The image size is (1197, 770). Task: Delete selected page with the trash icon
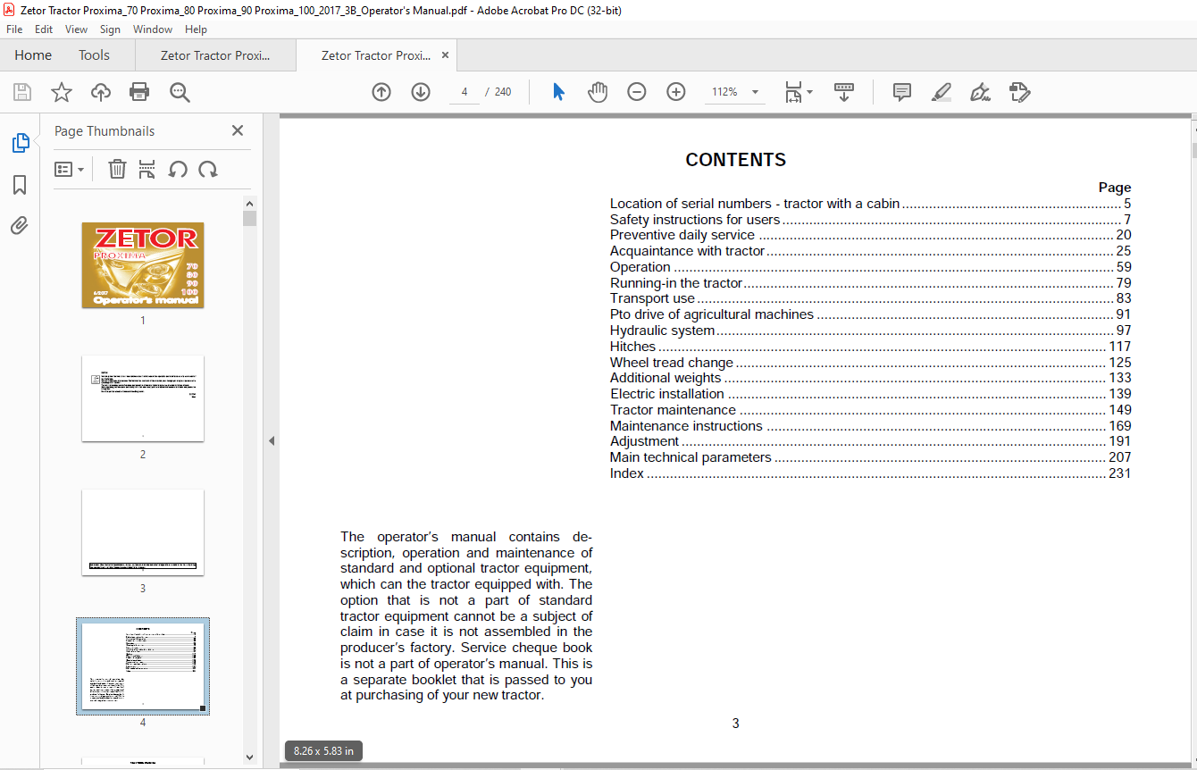click(117, 169)
